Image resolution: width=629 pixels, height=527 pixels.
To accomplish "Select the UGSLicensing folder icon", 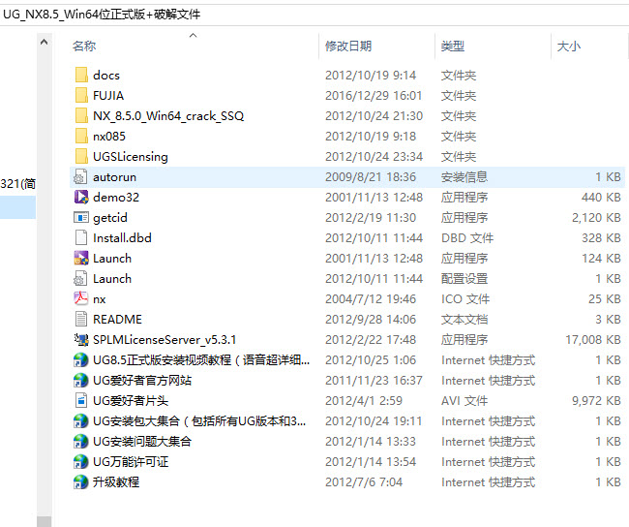I will click(x=81, y=157).
